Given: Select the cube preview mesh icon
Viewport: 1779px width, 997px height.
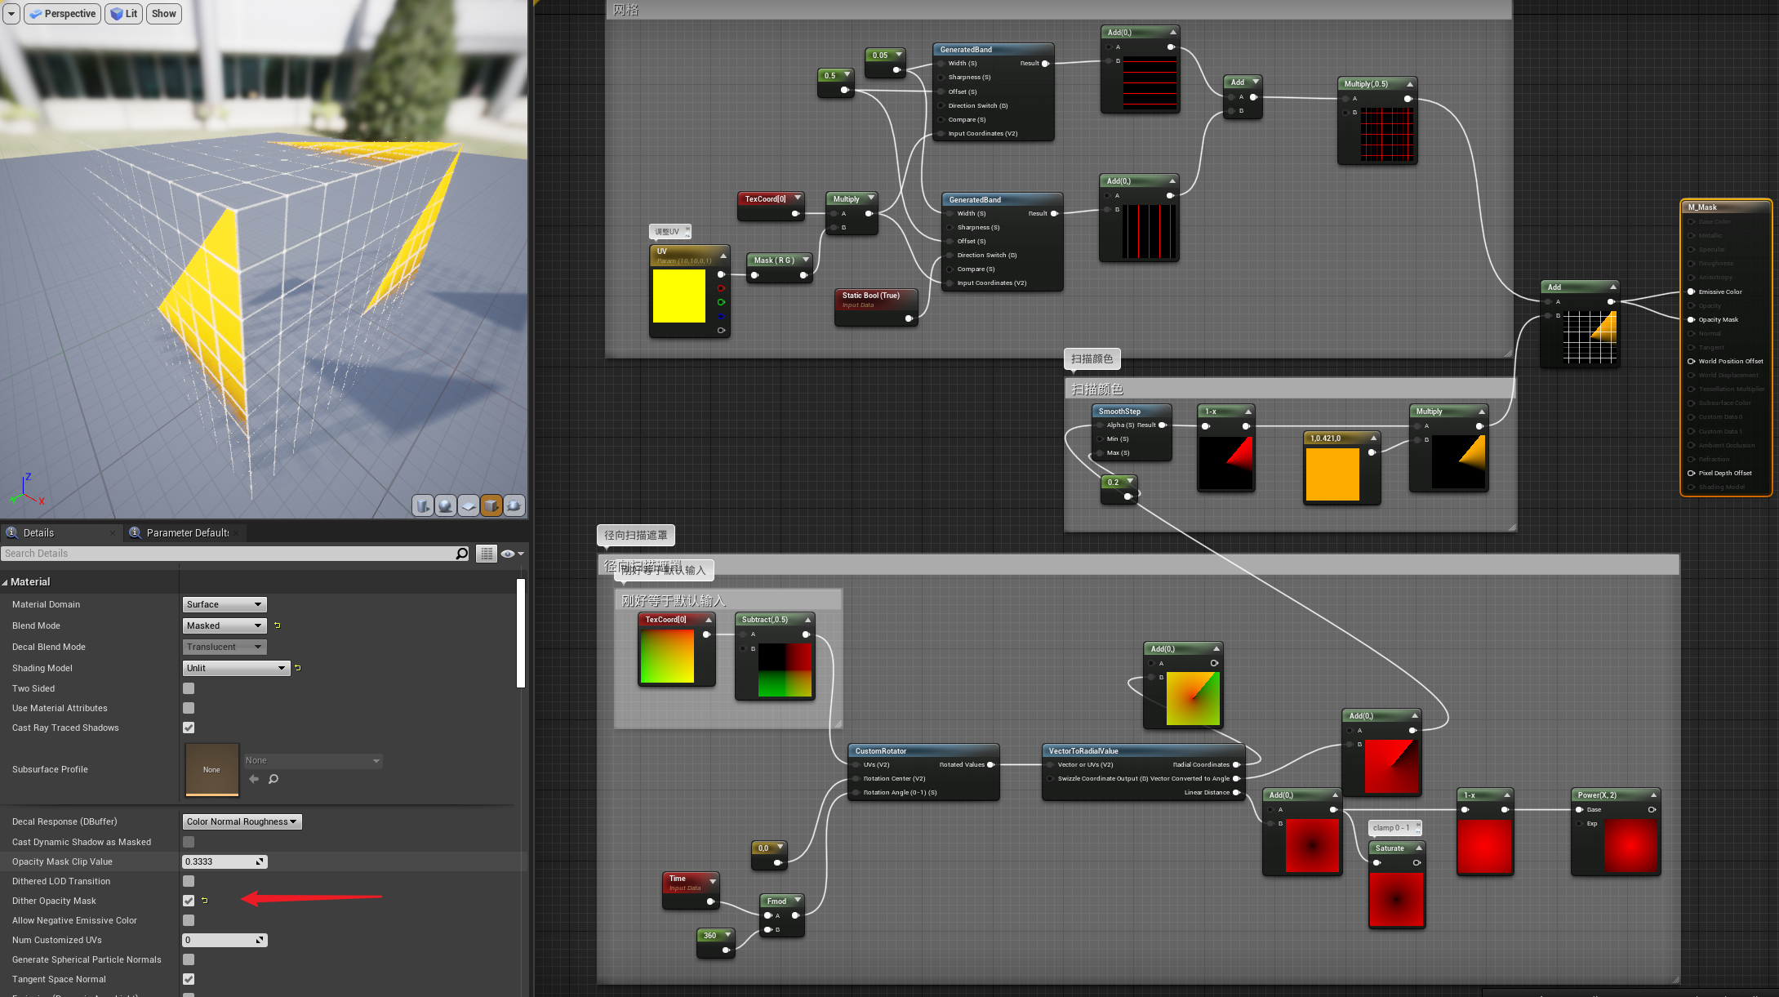Looking at the screenshot, I should click(491, 505).
